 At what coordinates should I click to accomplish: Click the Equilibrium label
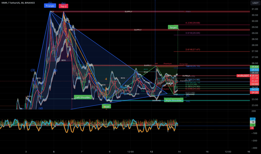tap(185, 81)
